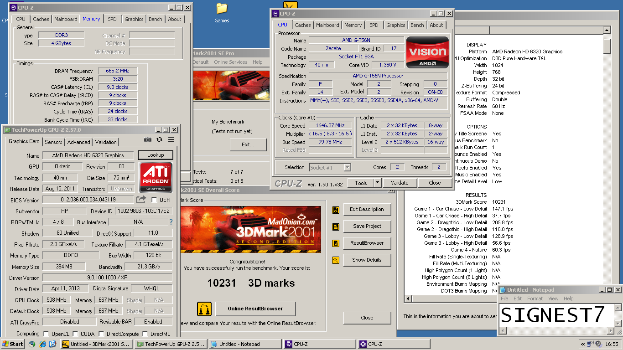Open the About tab in the Memory CPU-Z window
The width and height of the screenshot is (623, 350).
click(x=175, y=19)
